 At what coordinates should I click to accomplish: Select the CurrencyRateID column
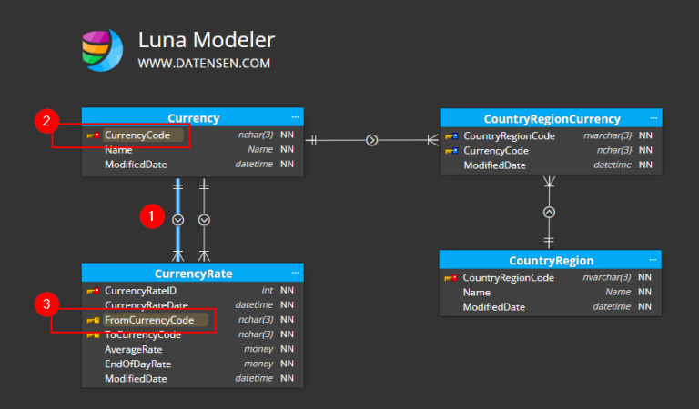[193, 291]
